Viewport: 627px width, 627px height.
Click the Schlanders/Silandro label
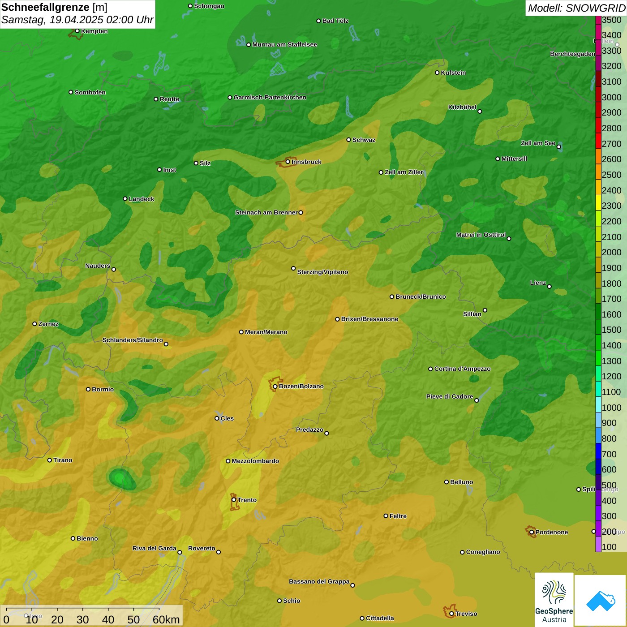(x=133, y=340)
